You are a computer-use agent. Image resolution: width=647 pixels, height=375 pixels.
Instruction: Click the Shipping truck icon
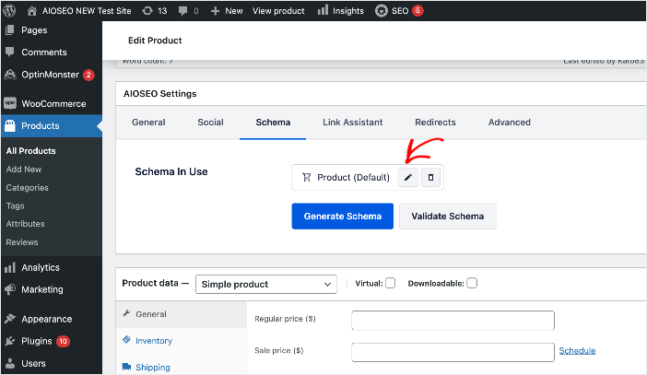126,367
